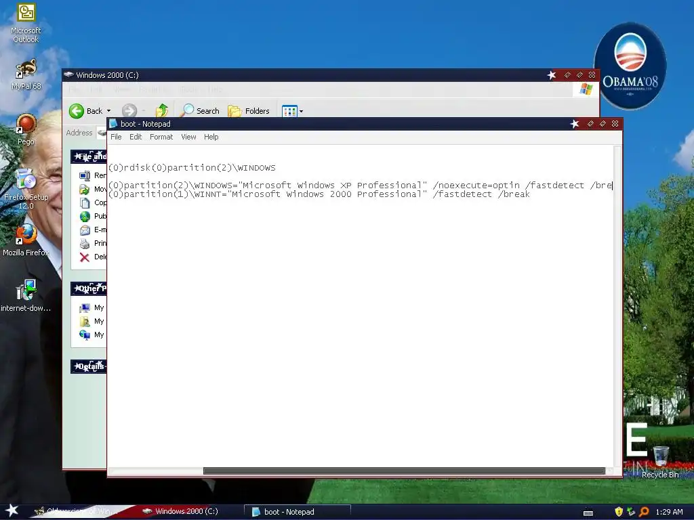Click the Print task printer icon
The image size is (694, 520).
(85, 243)
